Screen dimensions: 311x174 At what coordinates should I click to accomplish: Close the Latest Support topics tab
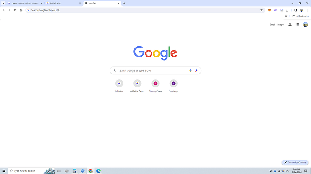point(41,3)
